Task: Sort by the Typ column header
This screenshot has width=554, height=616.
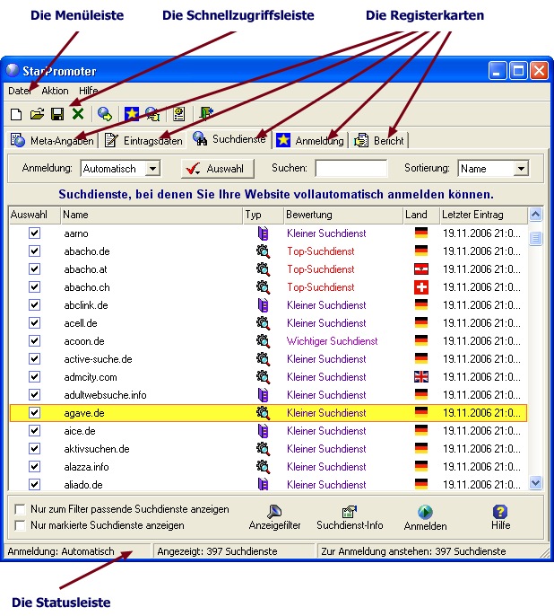Action: pyautogui.click(x=263, y=215)
